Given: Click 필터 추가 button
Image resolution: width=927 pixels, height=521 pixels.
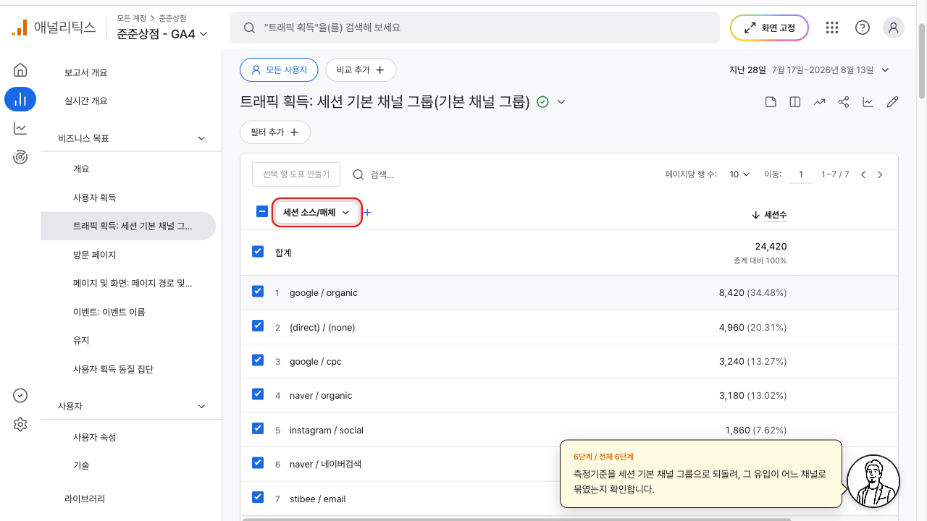Looking at the screenshot, I should pyautogui.click(x=275, y=132).
